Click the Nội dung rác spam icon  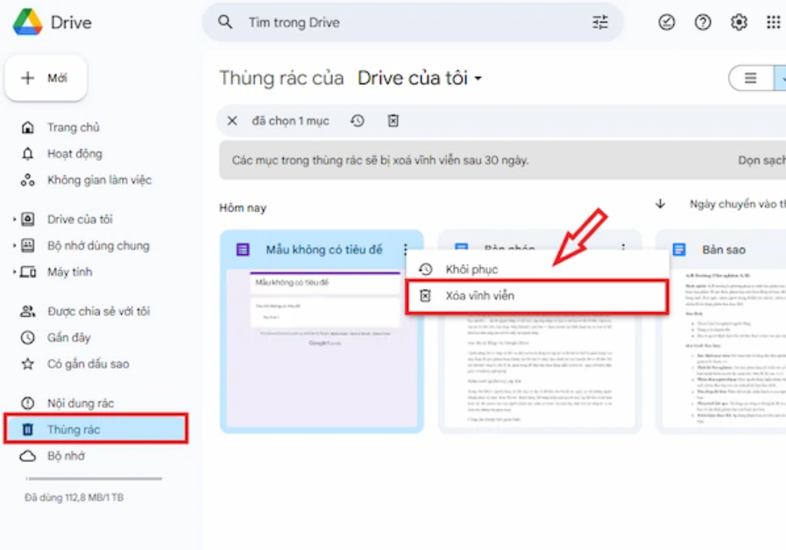(x=27, y=403)
